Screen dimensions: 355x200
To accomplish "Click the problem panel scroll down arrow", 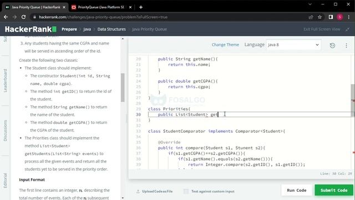I will click(x=123, y=198).
